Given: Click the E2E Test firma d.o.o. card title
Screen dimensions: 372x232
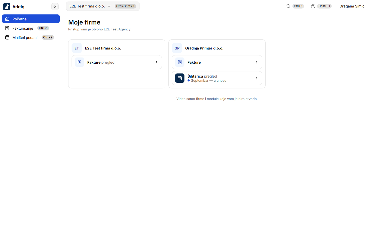Looking at the screenshot, I should pos(103,48).
